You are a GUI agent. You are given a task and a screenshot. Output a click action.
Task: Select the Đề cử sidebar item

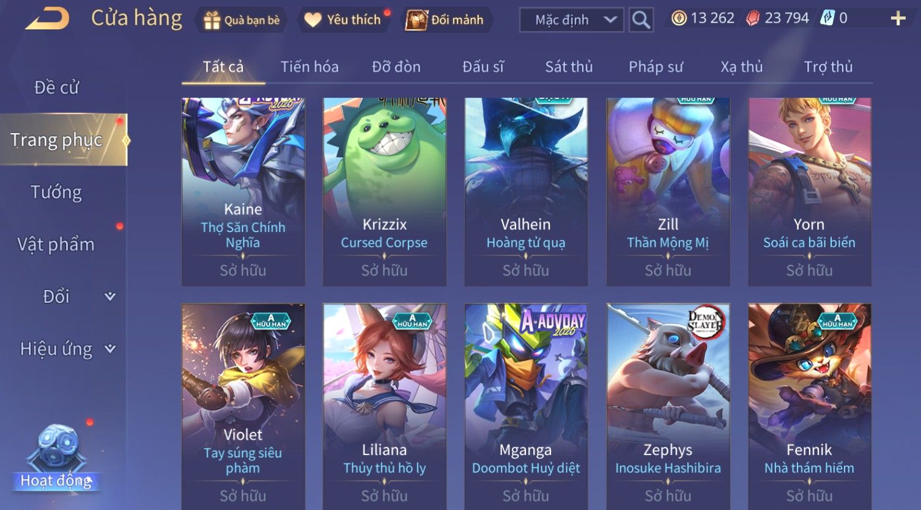pos(56,87)
